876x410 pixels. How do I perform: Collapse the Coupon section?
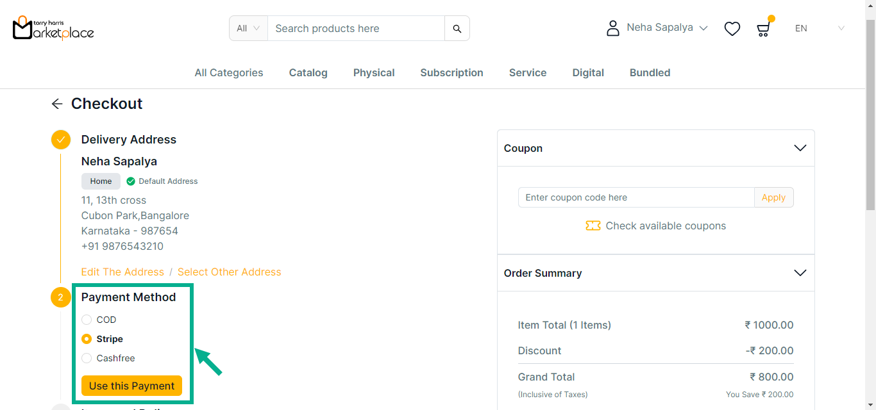800,148
